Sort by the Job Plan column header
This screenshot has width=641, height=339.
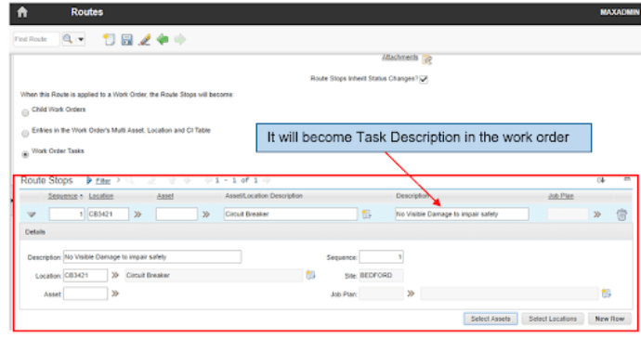pos(561,196)
